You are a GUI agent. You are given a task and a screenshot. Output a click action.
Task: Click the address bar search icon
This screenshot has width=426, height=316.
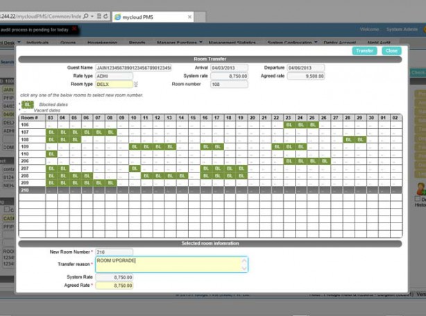[85, 16]
